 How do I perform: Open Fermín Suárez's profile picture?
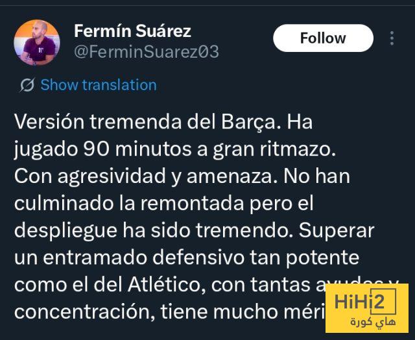[x=36, y=42]
